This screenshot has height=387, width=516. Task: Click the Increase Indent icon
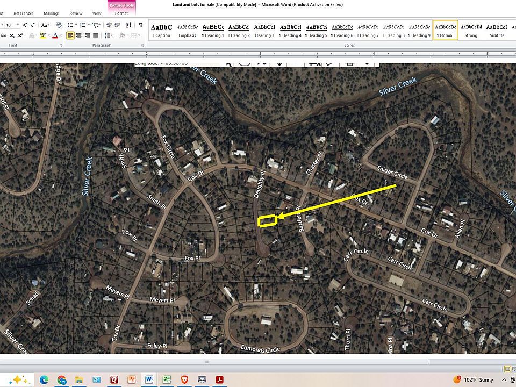tap(118, 25)
